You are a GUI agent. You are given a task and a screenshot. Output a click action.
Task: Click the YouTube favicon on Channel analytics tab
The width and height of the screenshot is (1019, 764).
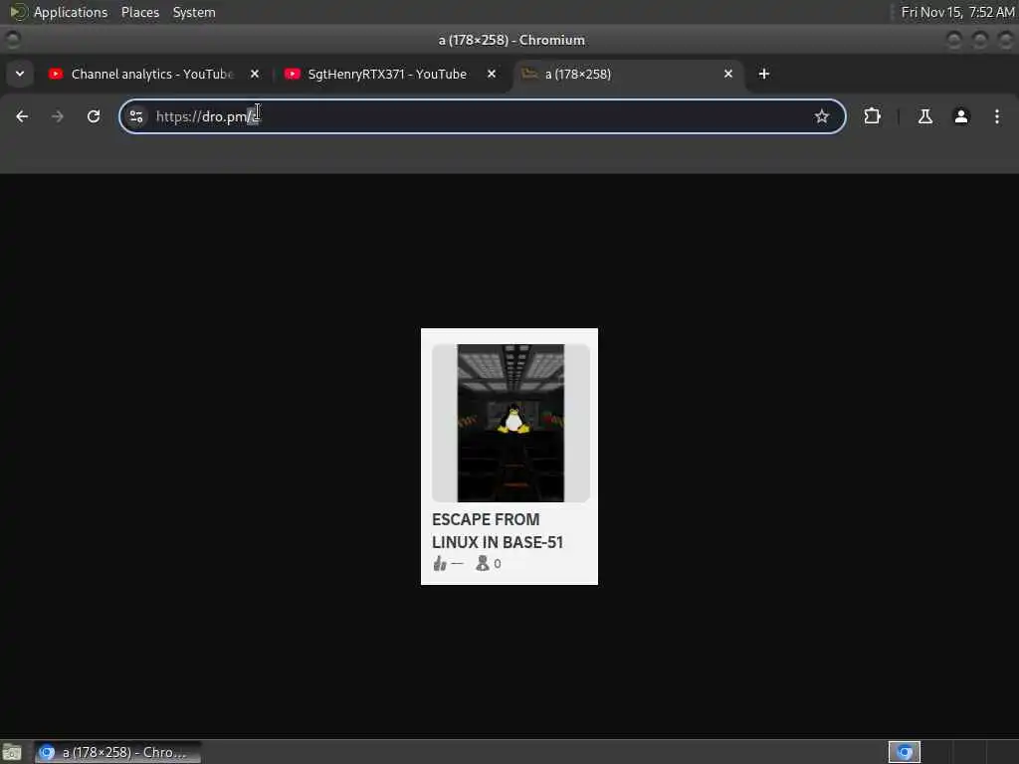[56, 74]
